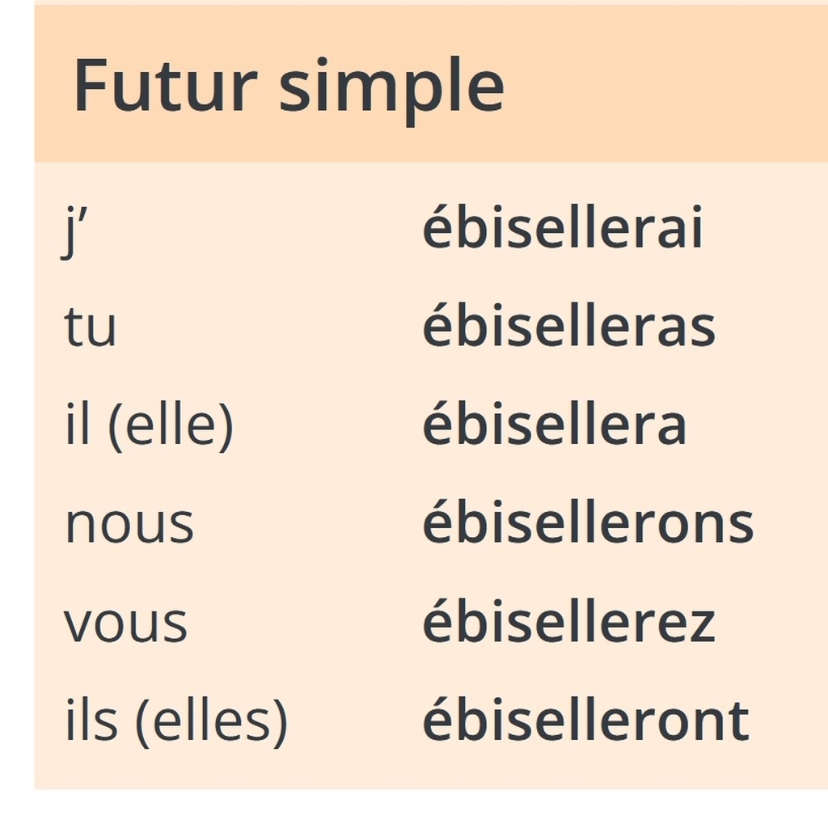Click the blank space between 'tu' and 'ébiselleras'
828x820 pixels.
(267, 328)
